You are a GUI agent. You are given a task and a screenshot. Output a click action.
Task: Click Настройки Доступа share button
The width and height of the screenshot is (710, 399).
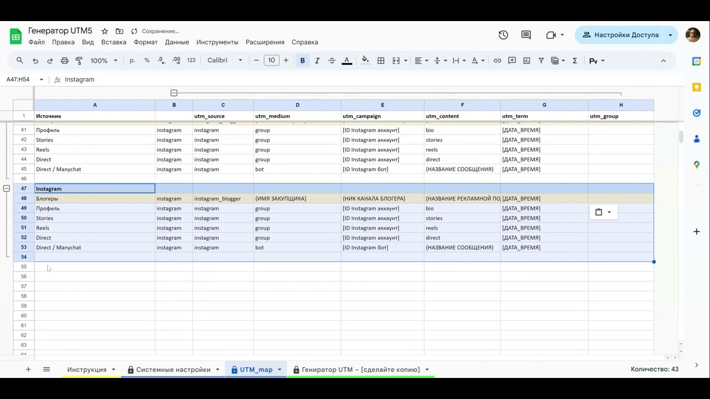pos(620,35)
